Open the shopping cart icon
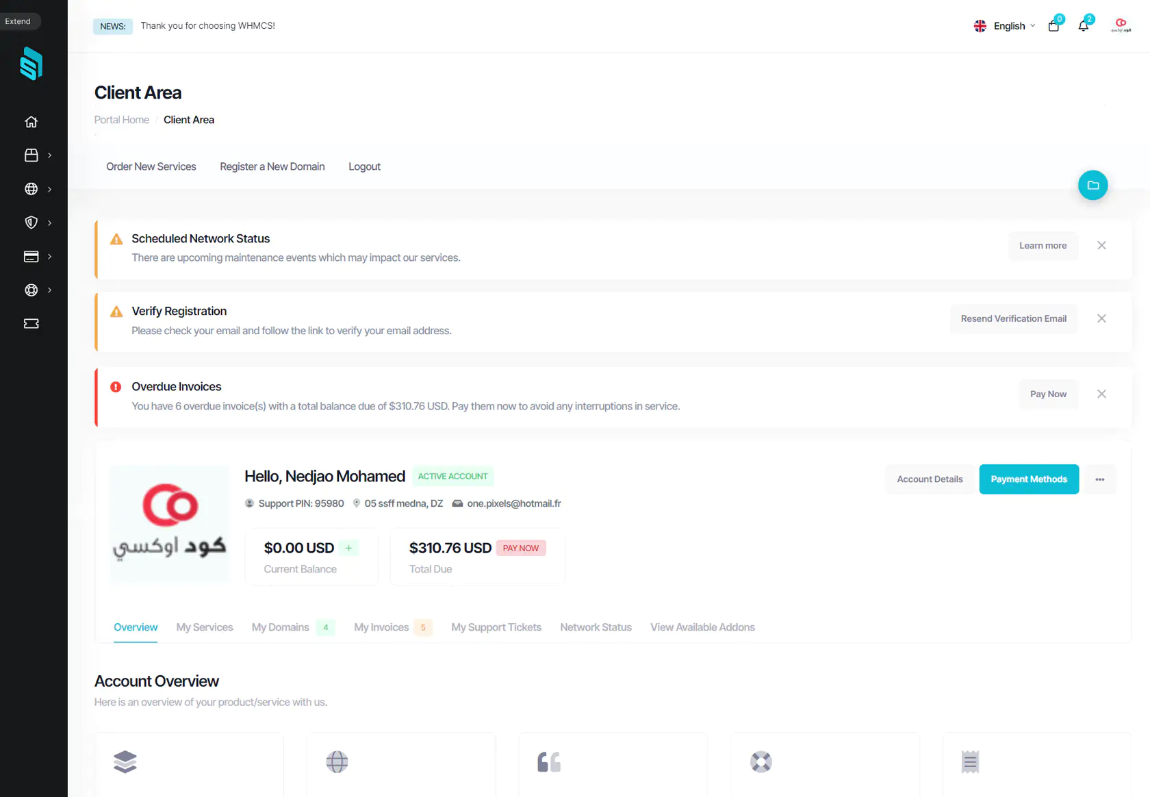 coord(1053,26)
